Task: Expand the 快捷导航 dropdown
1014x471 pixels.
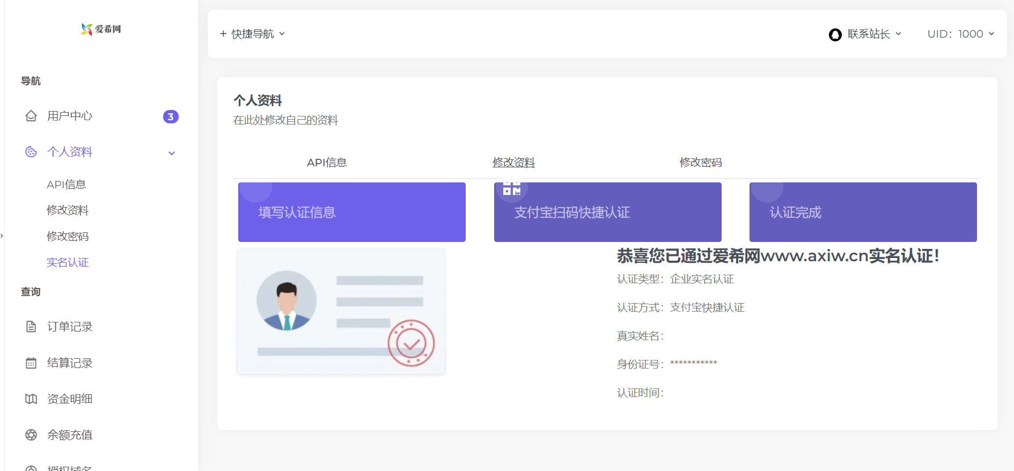Action: pyautogui.click(x=252, y=34)
